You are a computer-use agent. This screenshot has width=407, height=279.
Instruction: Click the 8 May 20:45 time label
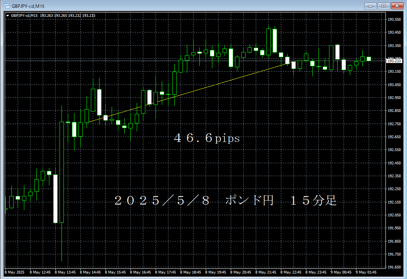(x=241, y=272)
